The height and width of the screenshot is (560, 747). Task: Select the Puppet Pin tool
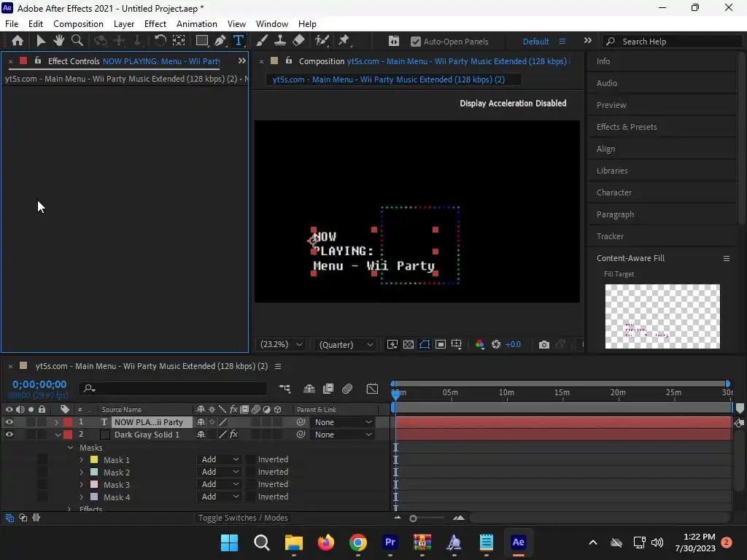tap(344, 41)
